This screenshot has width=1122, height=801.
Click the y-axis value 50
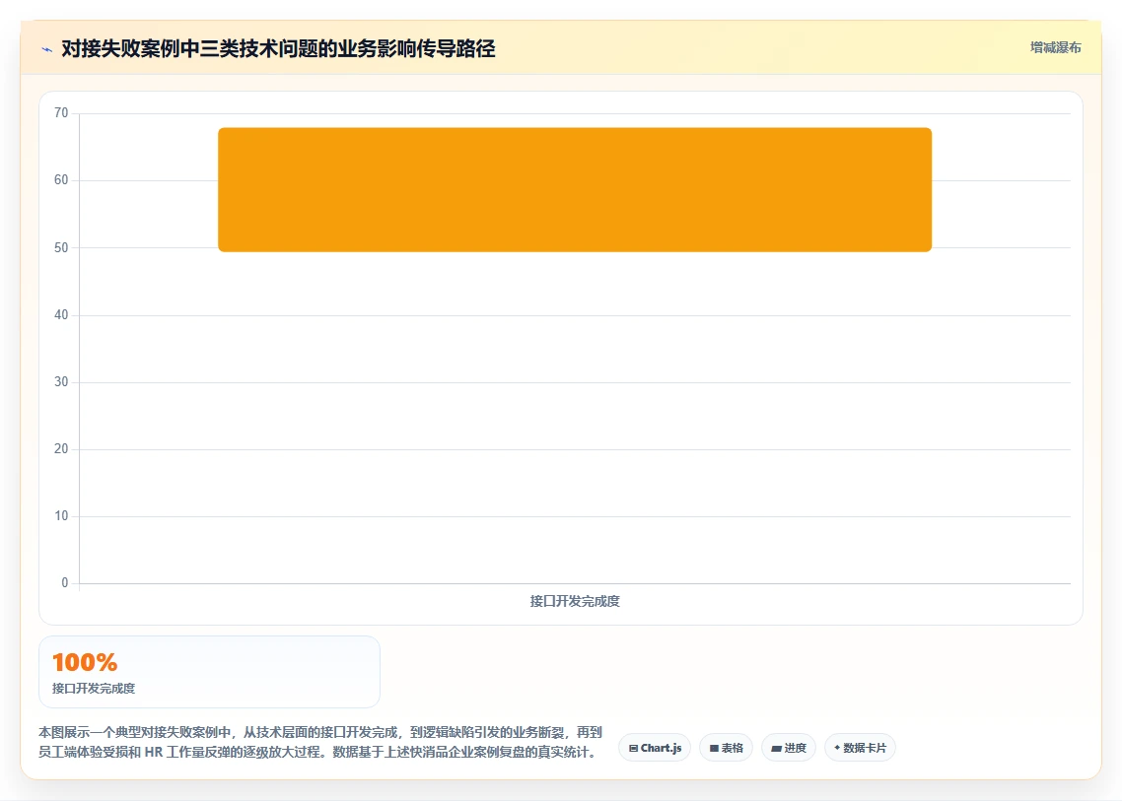[61, 247]
